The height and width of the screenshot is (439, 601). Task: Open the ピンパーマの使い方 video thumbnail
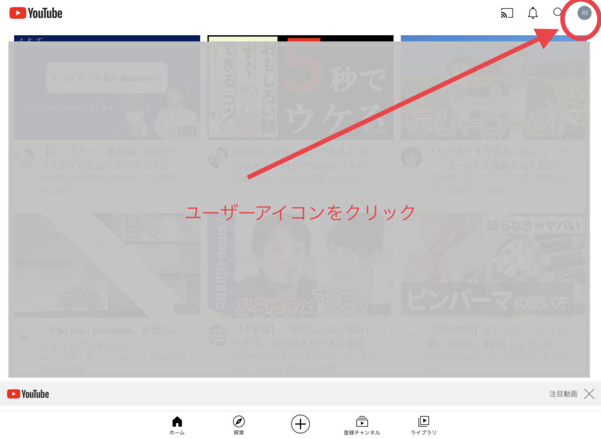point(493,266)
